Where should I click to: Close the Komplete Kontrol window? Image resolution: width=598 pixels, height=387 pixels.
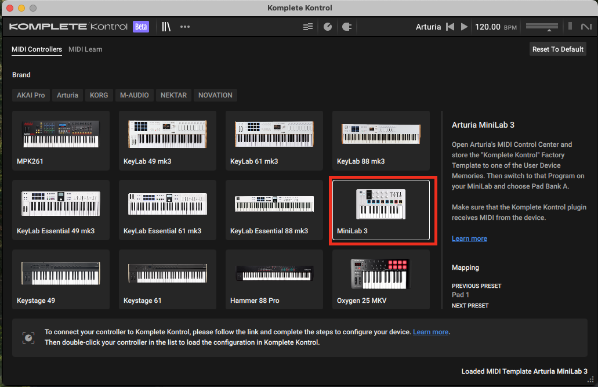(x=10, y=8)
